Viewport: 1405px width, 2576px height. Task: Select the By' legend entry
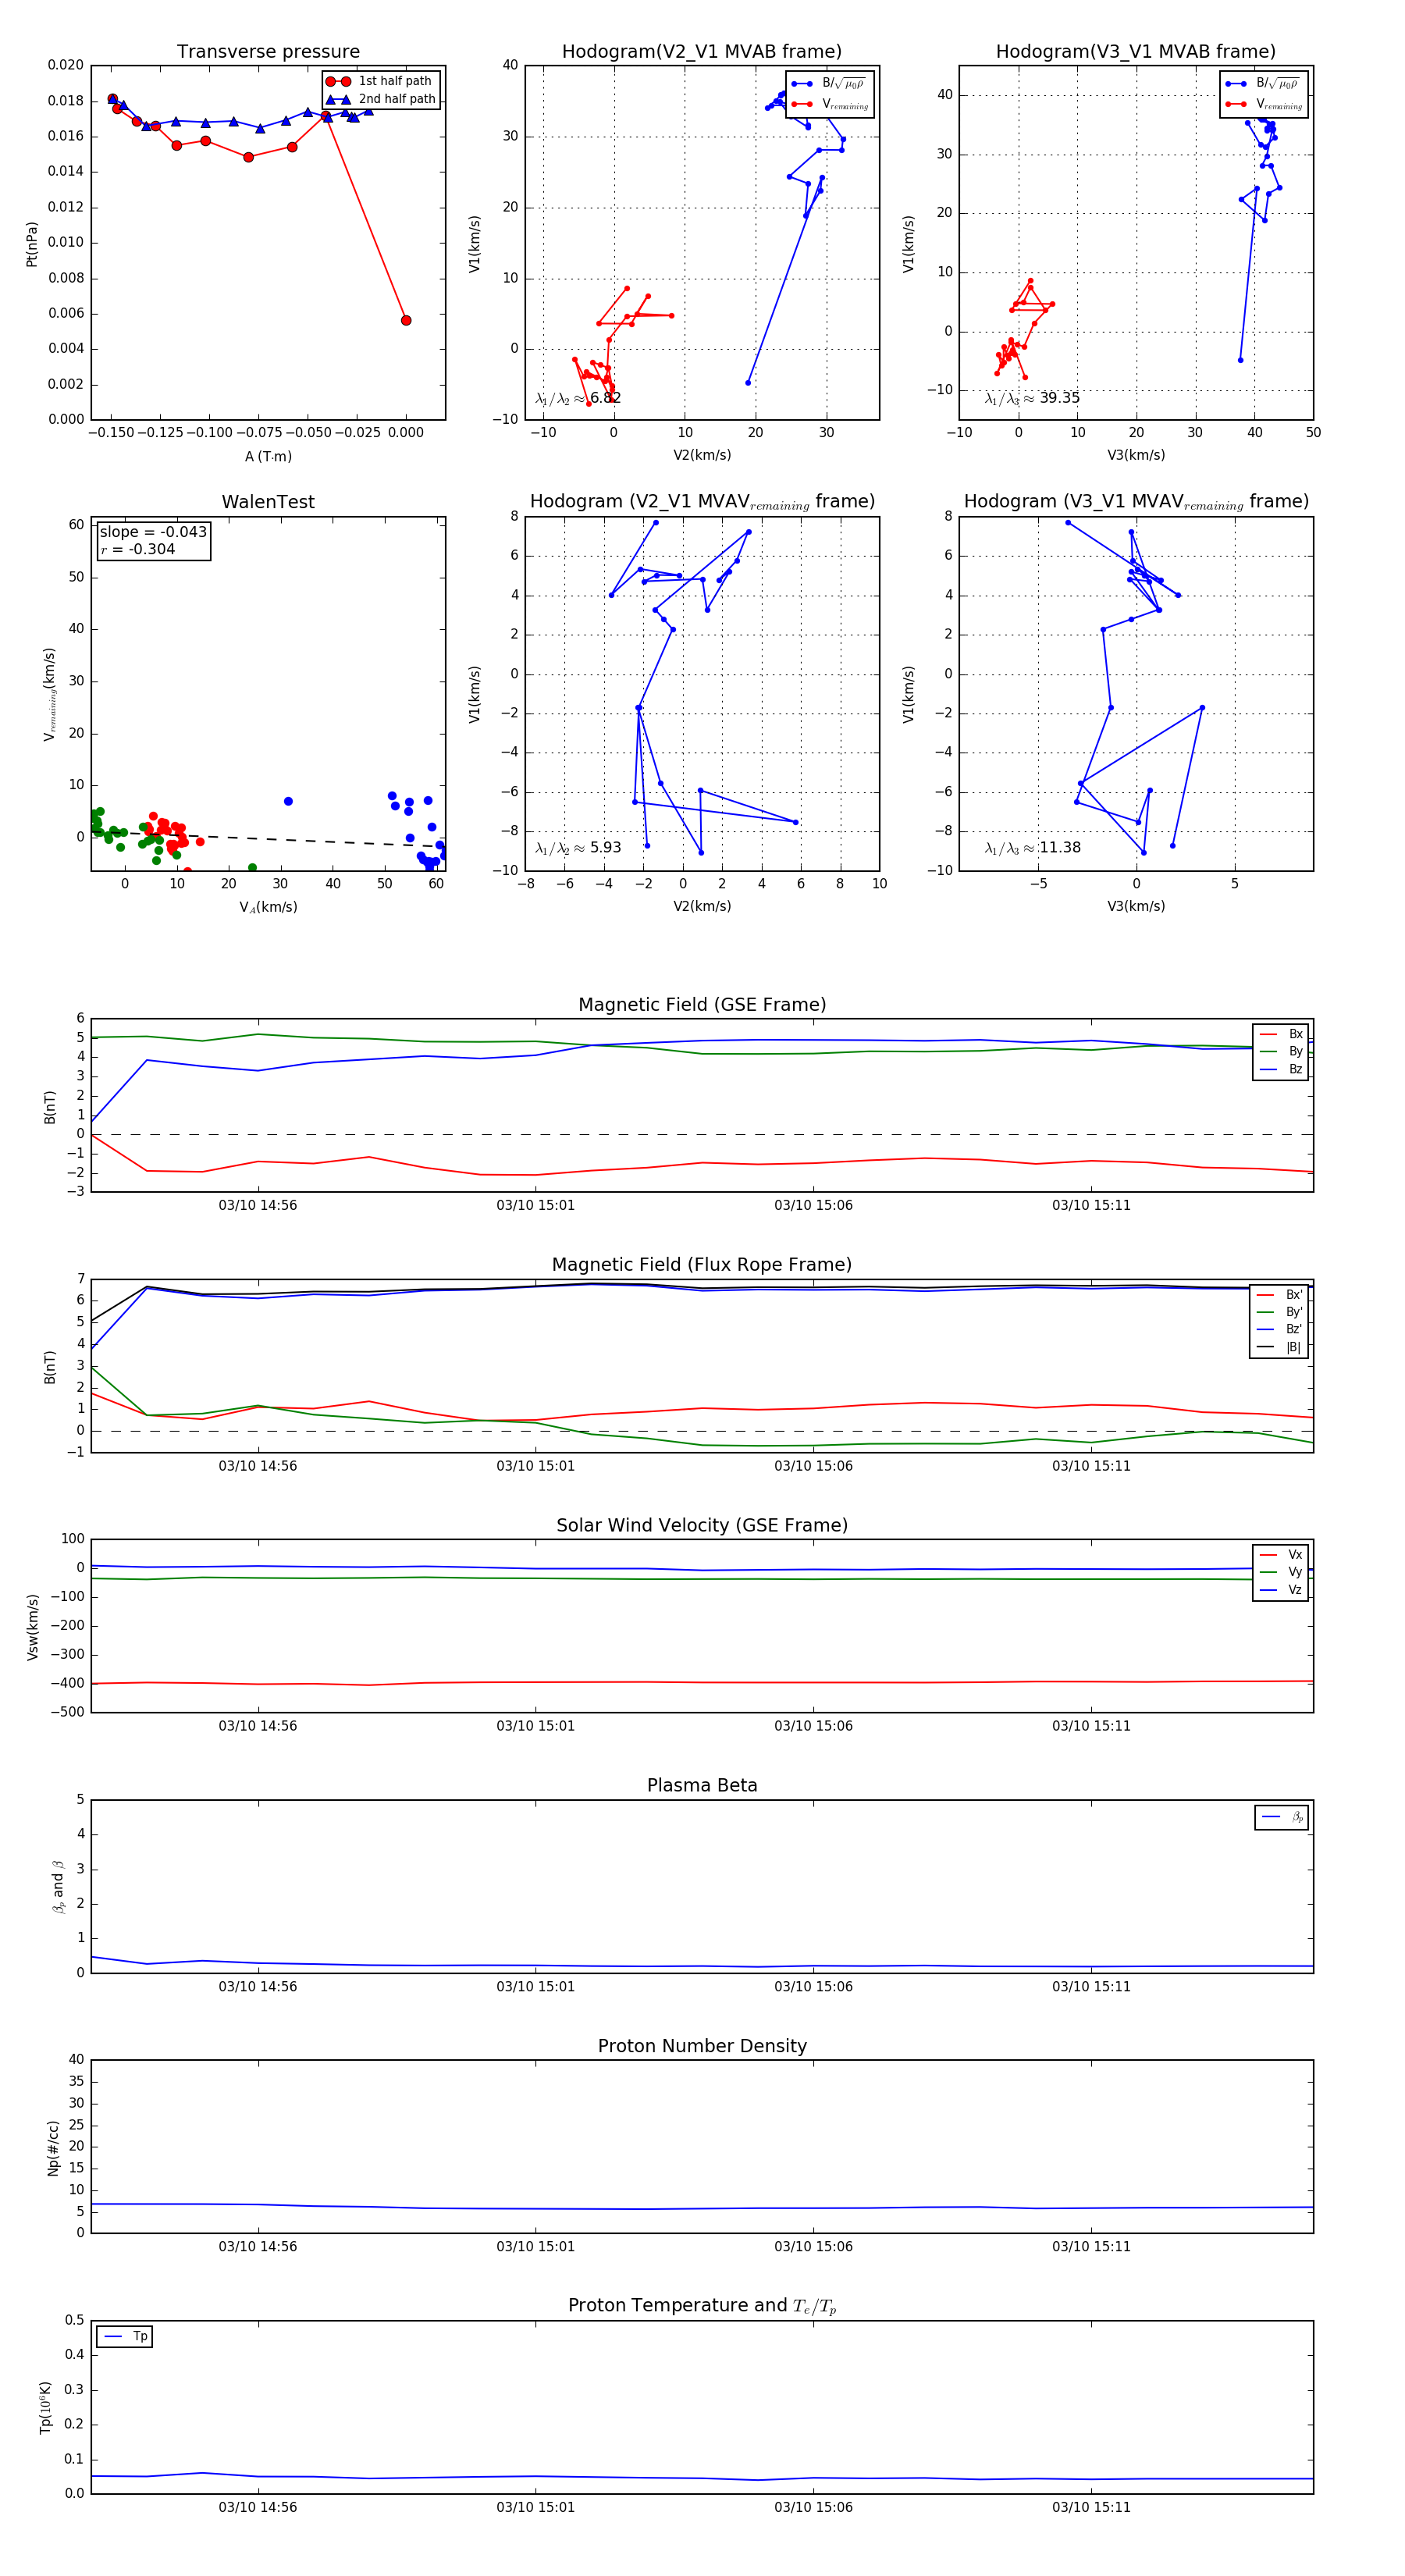tap(1281, 1312)
